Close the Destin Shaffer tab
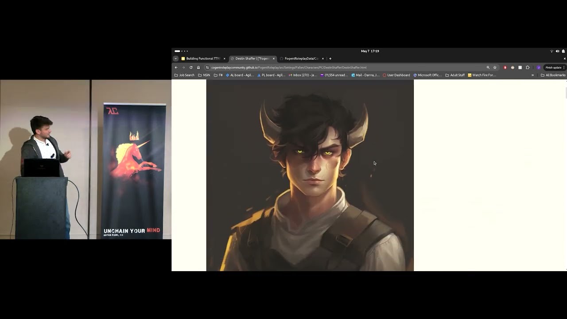This screenshot has width=567, height=319. [x=274, y=58]
